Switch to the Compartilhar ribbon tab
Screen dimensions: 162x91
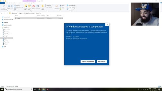(13, 3)
